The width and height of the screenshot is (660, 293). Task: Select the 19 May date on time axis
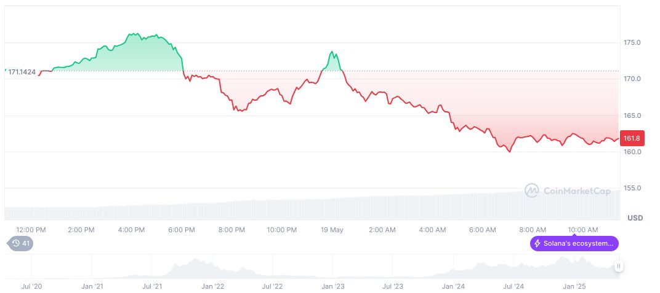point(332,230)
